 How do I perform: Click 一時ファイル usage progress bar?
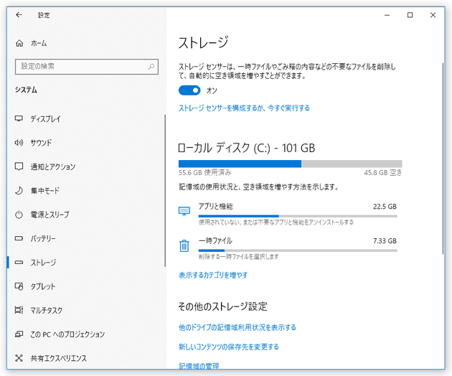pyautogui.click(x=298, y=250)
